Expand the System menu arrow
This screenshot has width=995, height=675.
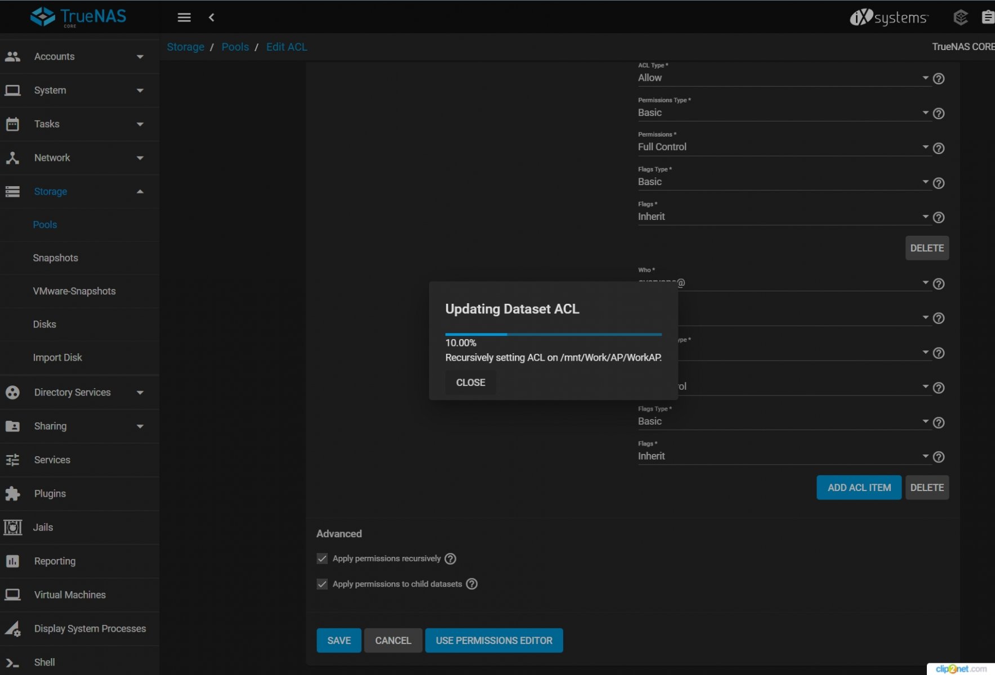click(x=140, y=91)
